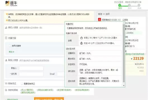This screenshot has height=100, width=148.
Task: Click the popup vertical scrollbar thumb
Action: 124,53
